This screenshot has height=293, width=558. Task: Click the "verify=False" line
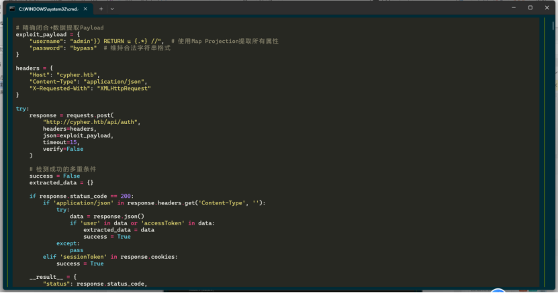tap(63, 149)
